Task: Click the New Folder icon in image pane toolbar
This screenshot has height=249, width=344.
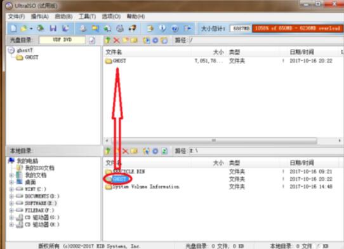Action: (125, 40)
